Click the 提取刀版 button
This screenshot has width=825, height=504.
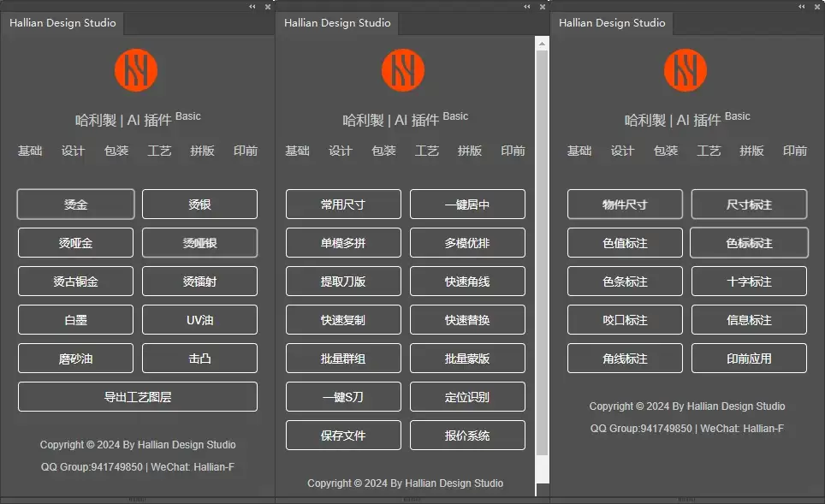[343, 281]
